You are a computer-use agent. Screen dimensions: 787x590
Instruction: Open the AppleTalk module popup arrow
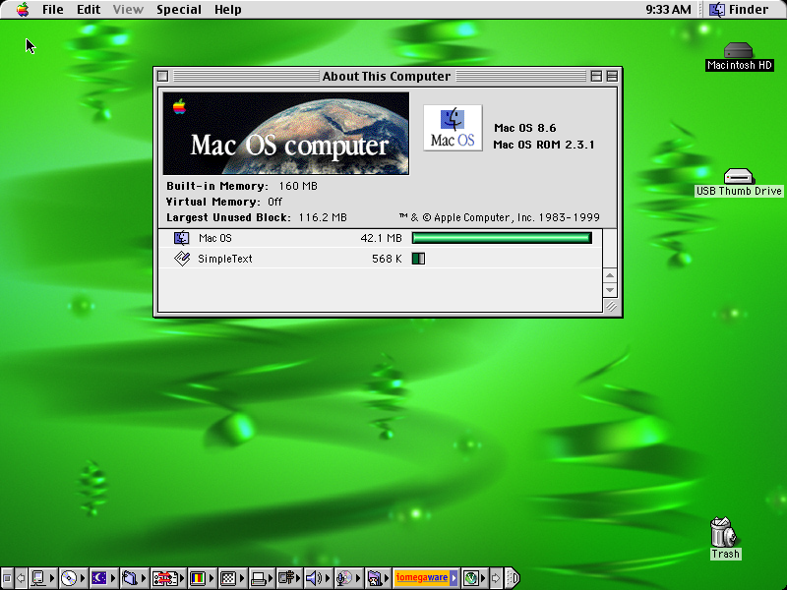52,578
